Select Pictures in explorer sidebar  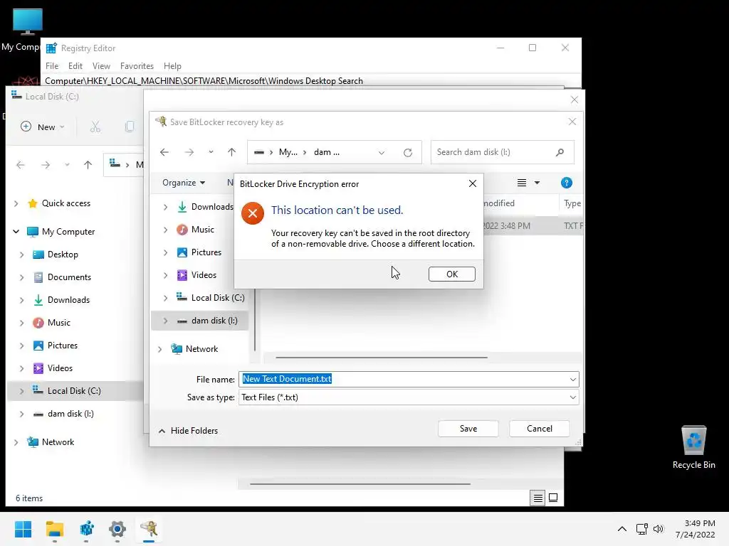[x=55, y=346]
